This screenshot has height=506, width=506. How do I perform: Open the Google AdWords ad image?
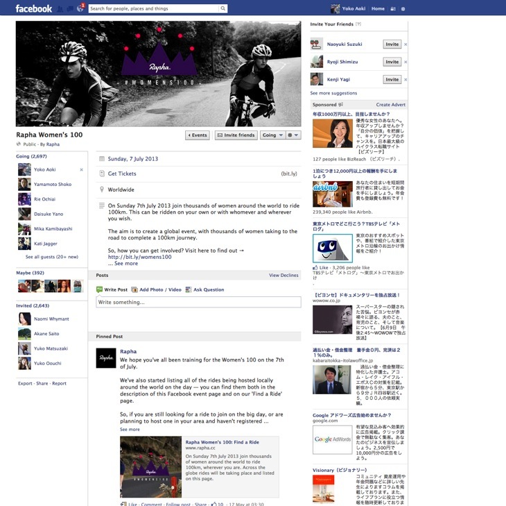(333, 440)
